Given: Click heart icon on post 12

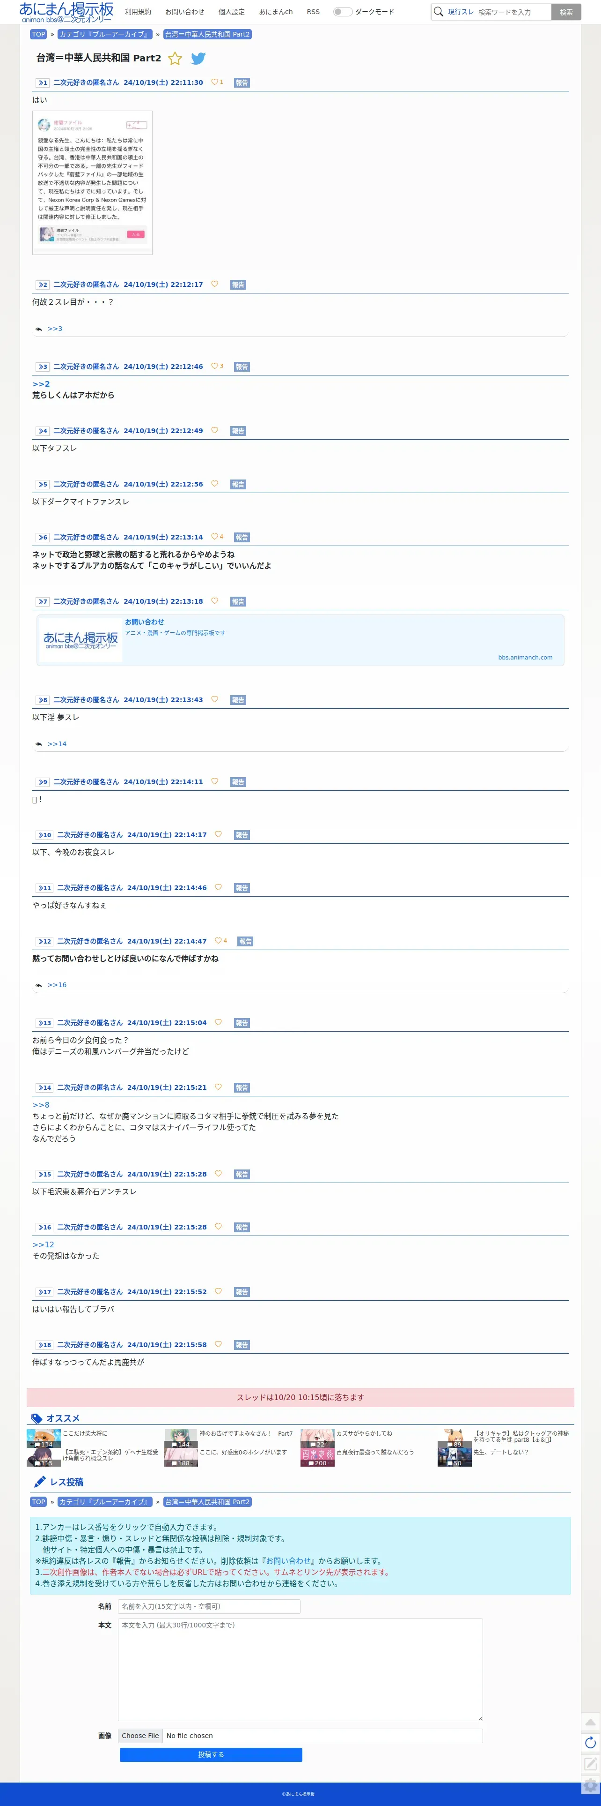Looking at the screenshot, I should [218, 941].
